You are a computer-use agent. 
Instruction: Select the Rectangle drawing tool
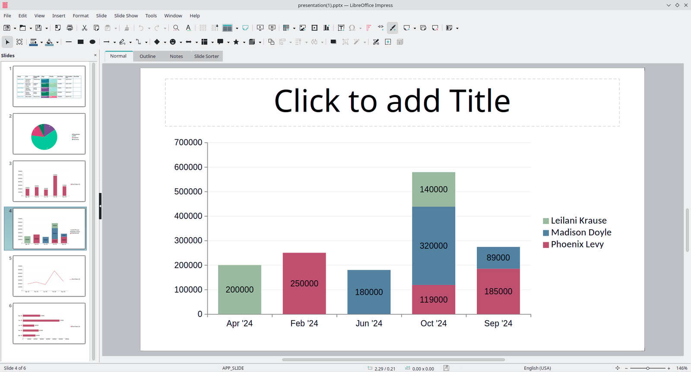pyautogui.click(x=80, y=42)
